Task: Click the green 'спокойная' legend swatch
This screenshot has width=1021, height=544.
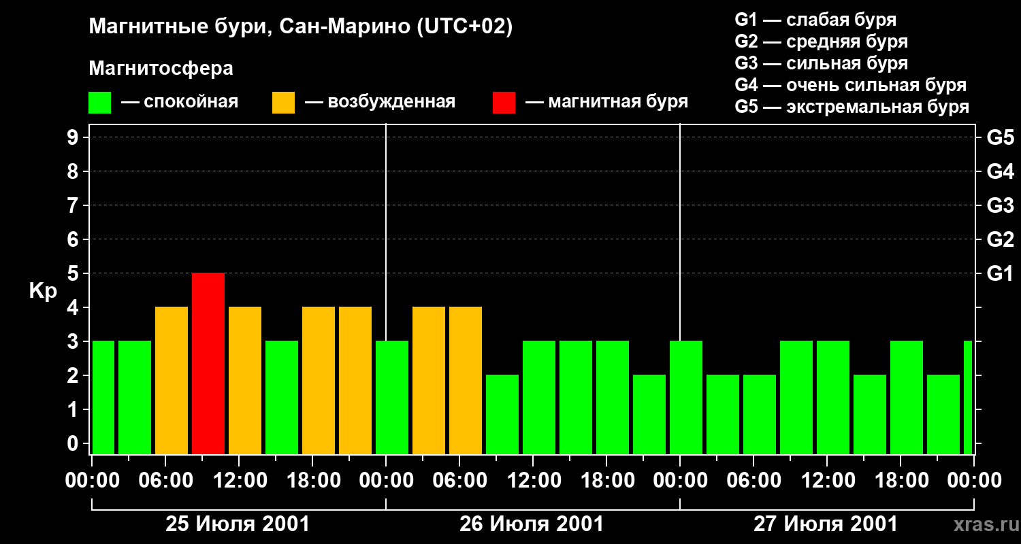Action: 100,103
